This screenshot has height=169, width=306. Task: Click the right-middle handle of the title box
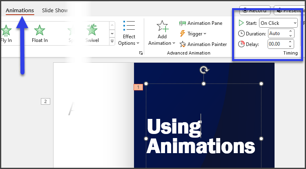261,139
